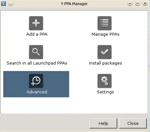Open the Add a PPA plus icon
This screenshot has height=132, width=150.
click(x=36, y=23)
